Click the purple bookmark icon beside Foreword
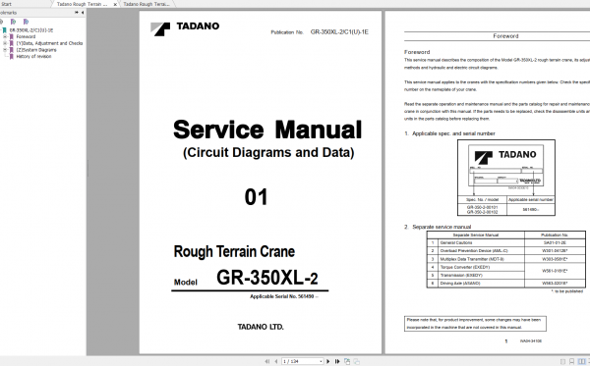Screen dimensions: 590x366 (11, 36)
